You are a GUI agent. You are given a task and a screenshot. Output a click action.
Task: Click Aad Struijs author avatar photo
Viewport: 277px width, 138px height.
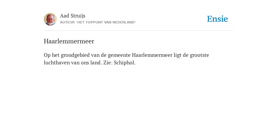pos(50,19)
